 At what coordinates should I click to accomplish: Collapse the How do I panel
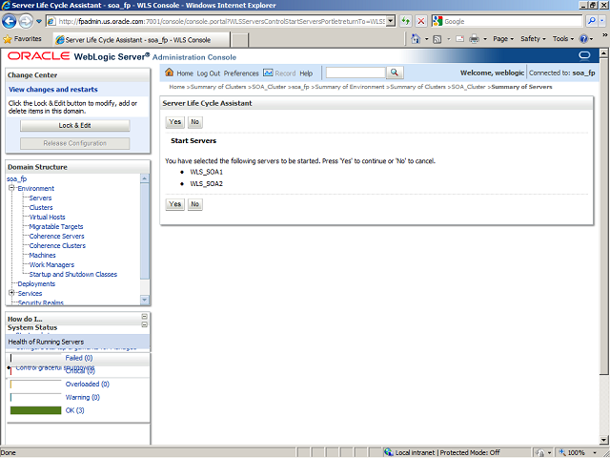(144, 316)
